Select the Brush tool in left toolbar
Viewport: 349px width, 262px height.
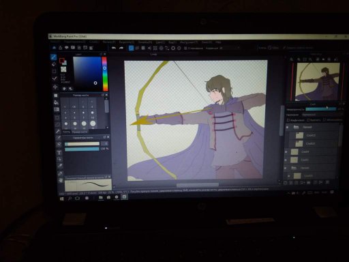coord(53,57)
